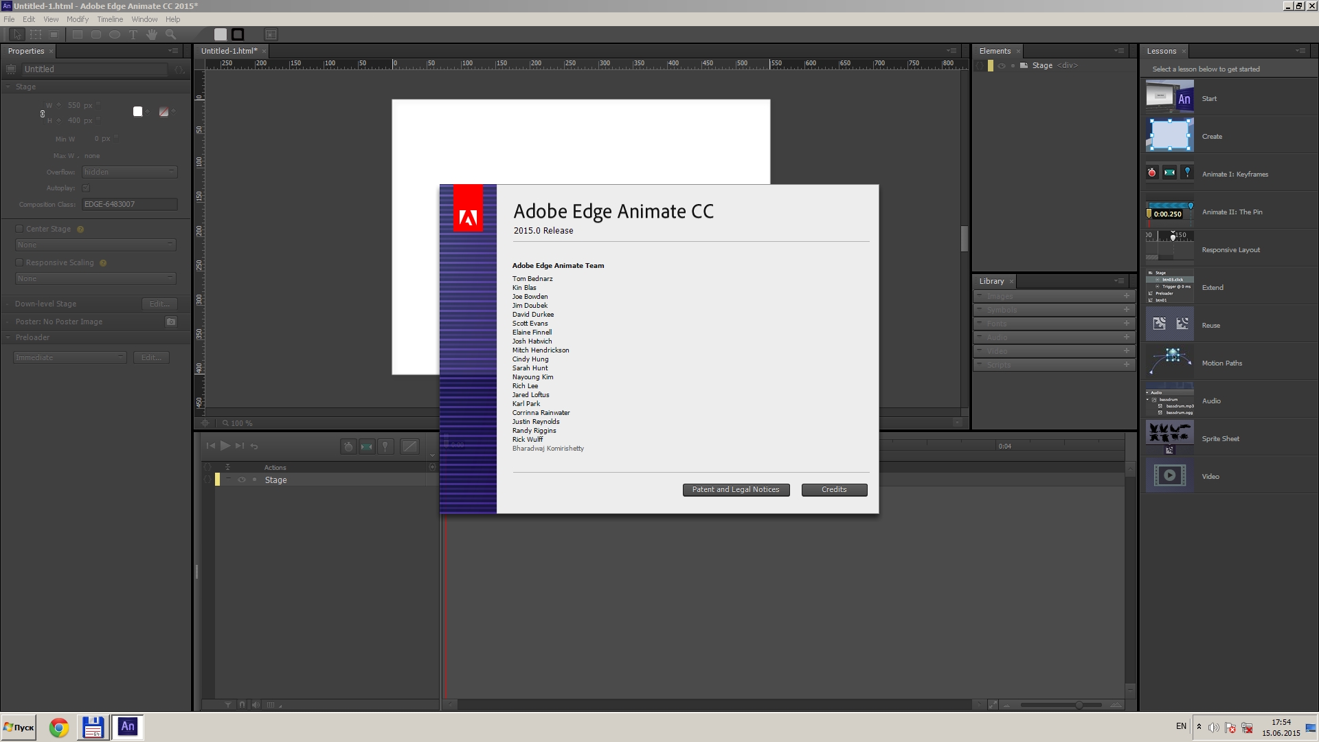Select the Clipping tool
1319x742 pixels.
(x=54, y=34)
